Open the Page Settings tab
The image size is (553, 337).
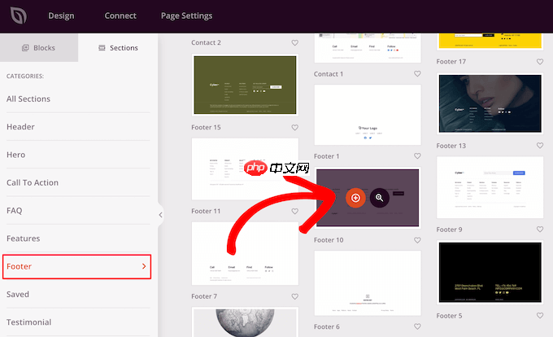click(x=186, y=16)
